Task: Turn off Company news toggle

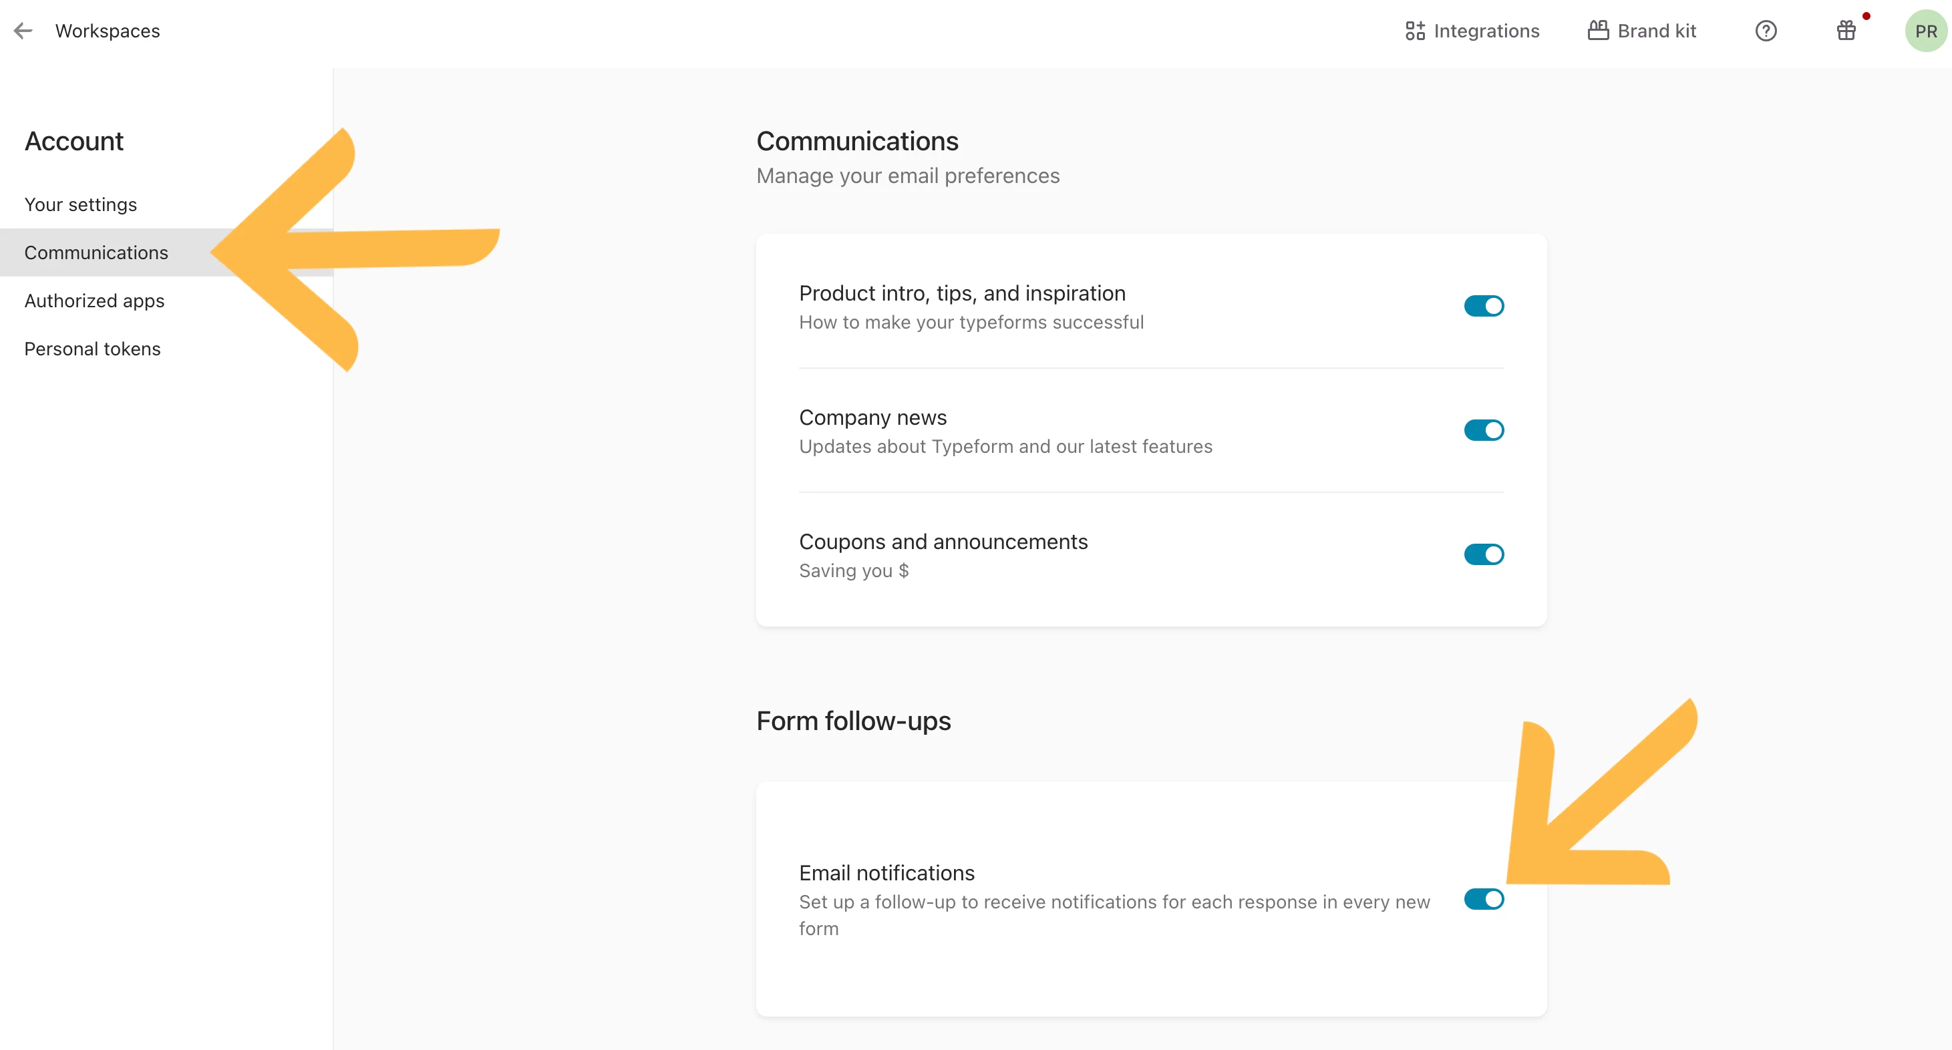Action: click(1483, 430)
